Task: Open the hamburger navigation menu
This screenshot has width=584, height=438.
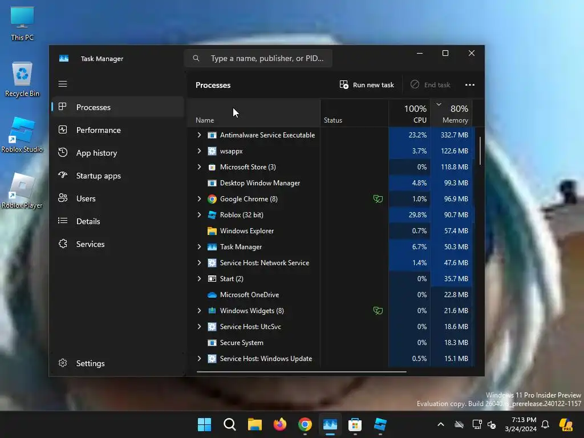Action: coord(63,84)
